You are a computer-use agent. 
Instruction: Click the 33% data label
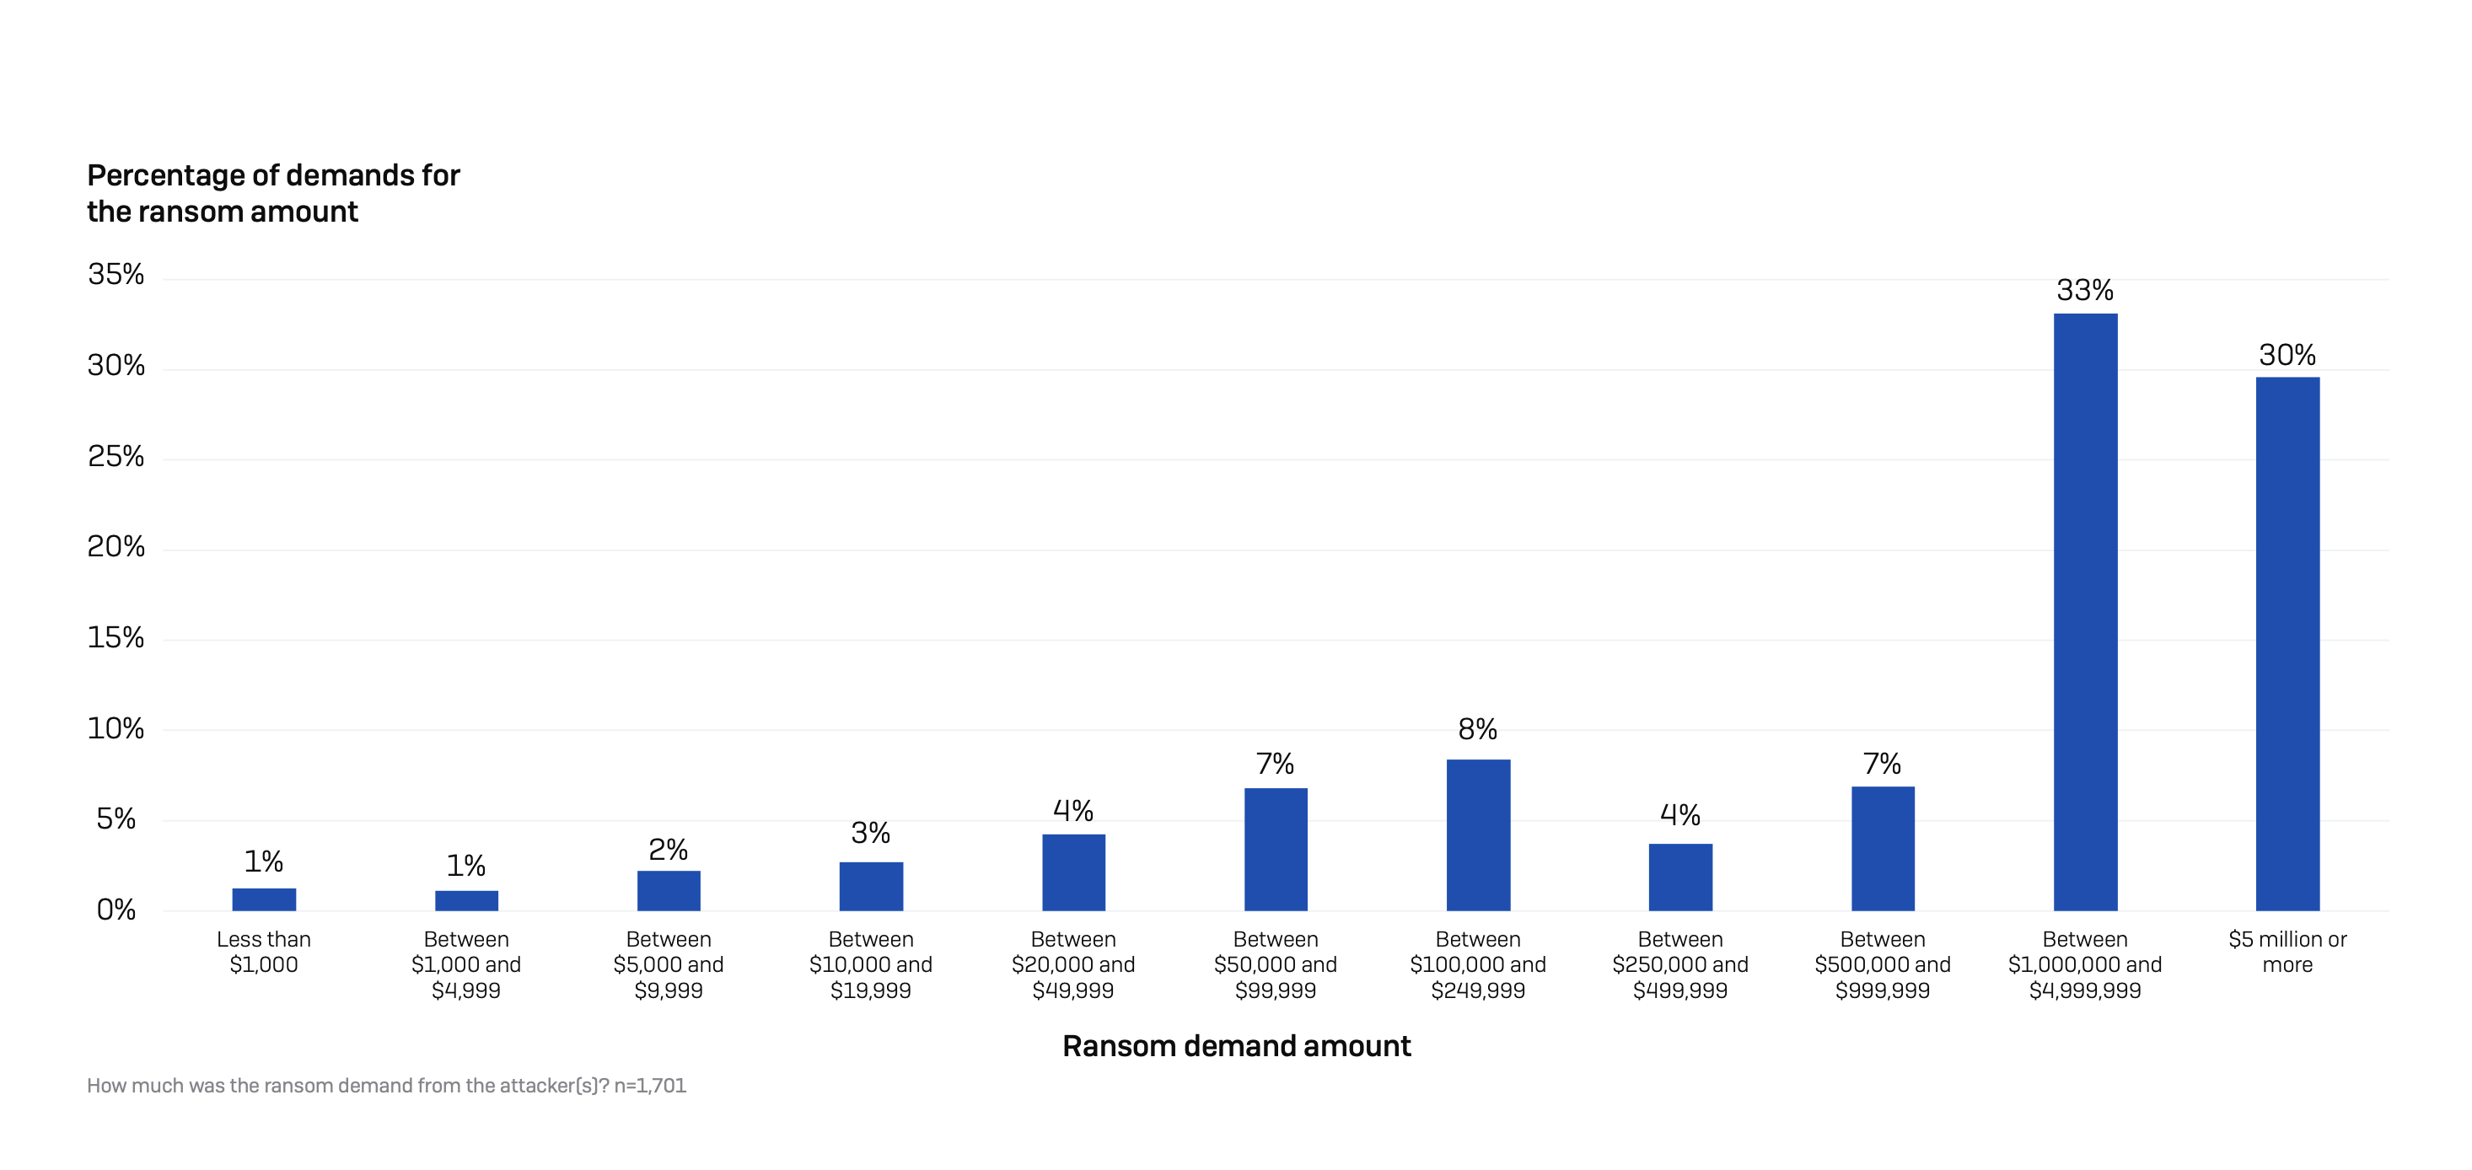(x=2084, y=290)
